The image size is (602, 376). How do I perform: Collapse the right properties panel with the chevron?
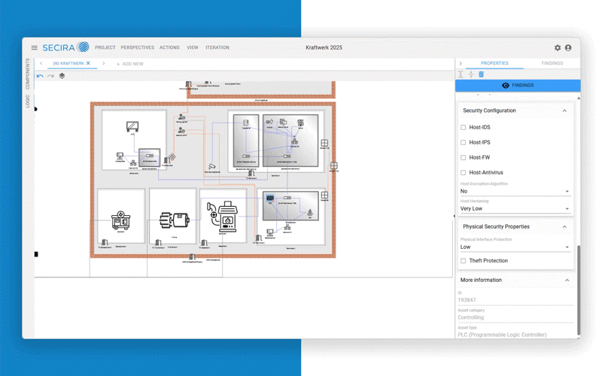pyautogui.click(x=461, y=63)
